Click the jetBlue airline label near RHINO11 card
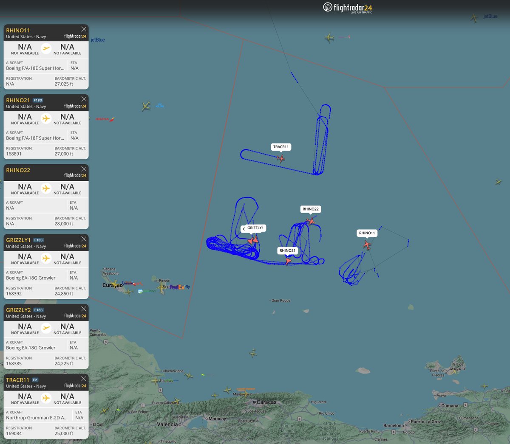Screen dimensions: 510x444 (98, 40)
